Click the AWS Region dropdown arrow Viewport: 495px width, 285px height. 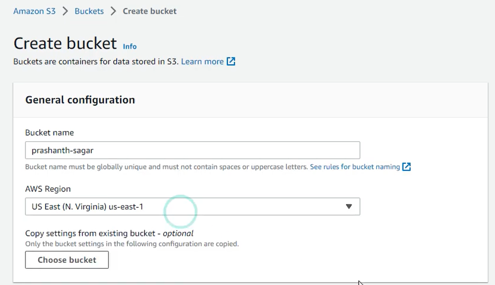(x=349, y=207)
